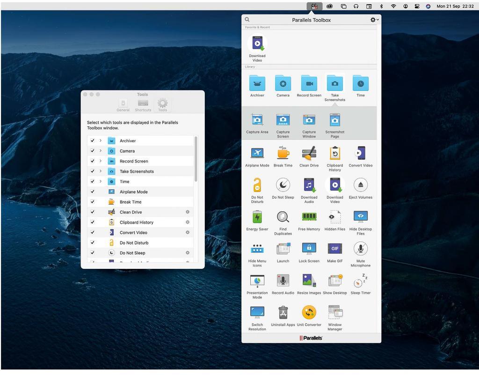Open the Window Manager tool
479x378 pixels.
pos(335,312)
